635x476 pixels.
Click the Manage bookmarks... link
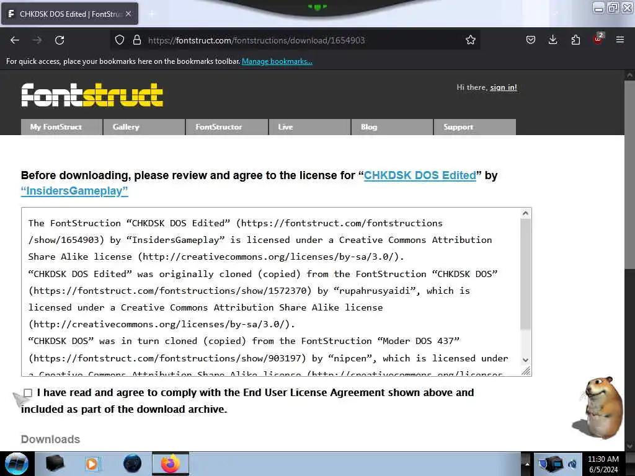pos(277,61)
